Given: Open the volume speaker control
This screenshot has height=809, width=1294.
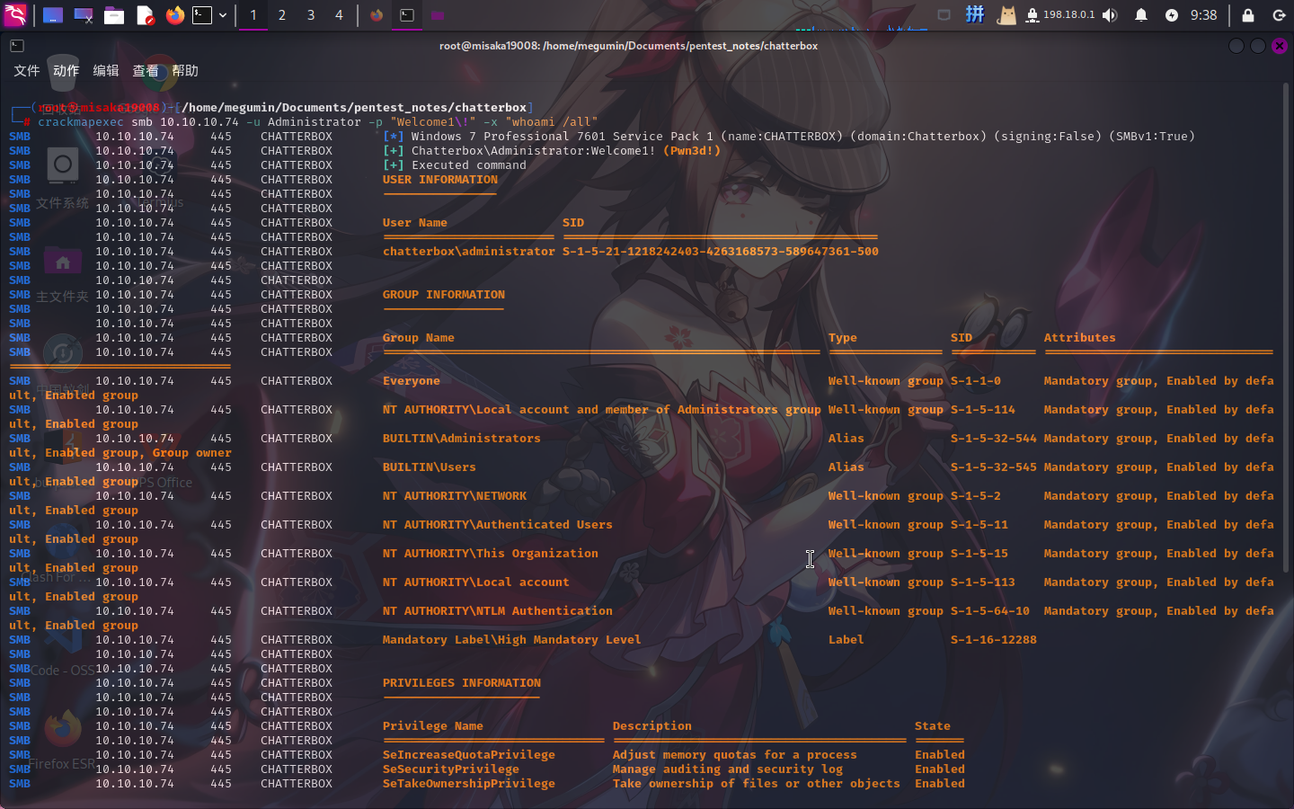Looking at the screenshot, I should tap(1111, 15).
